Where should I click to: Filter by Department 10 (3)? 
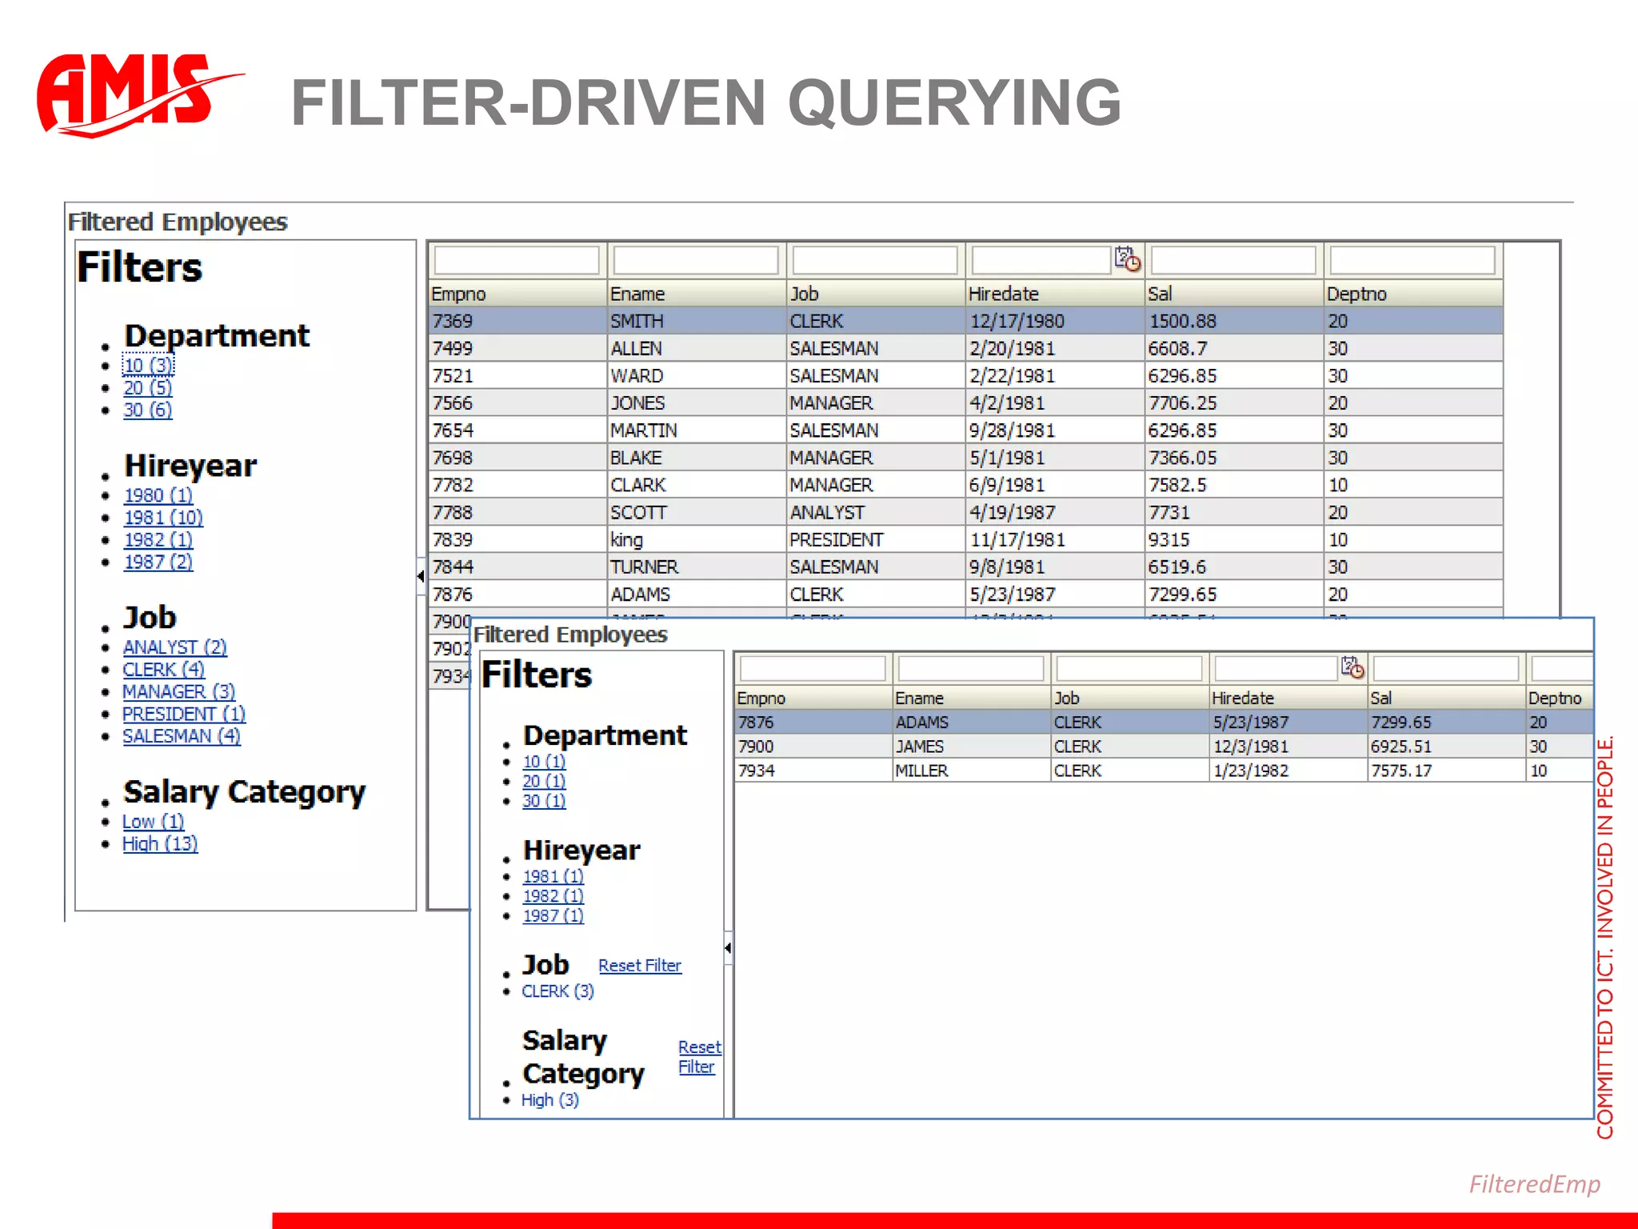(x=148, y=366)
